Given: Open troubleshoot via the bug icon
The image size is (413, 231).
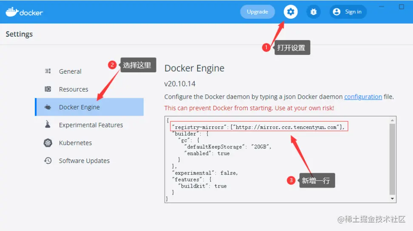Looking at the screenshot, I should (314, 12).
